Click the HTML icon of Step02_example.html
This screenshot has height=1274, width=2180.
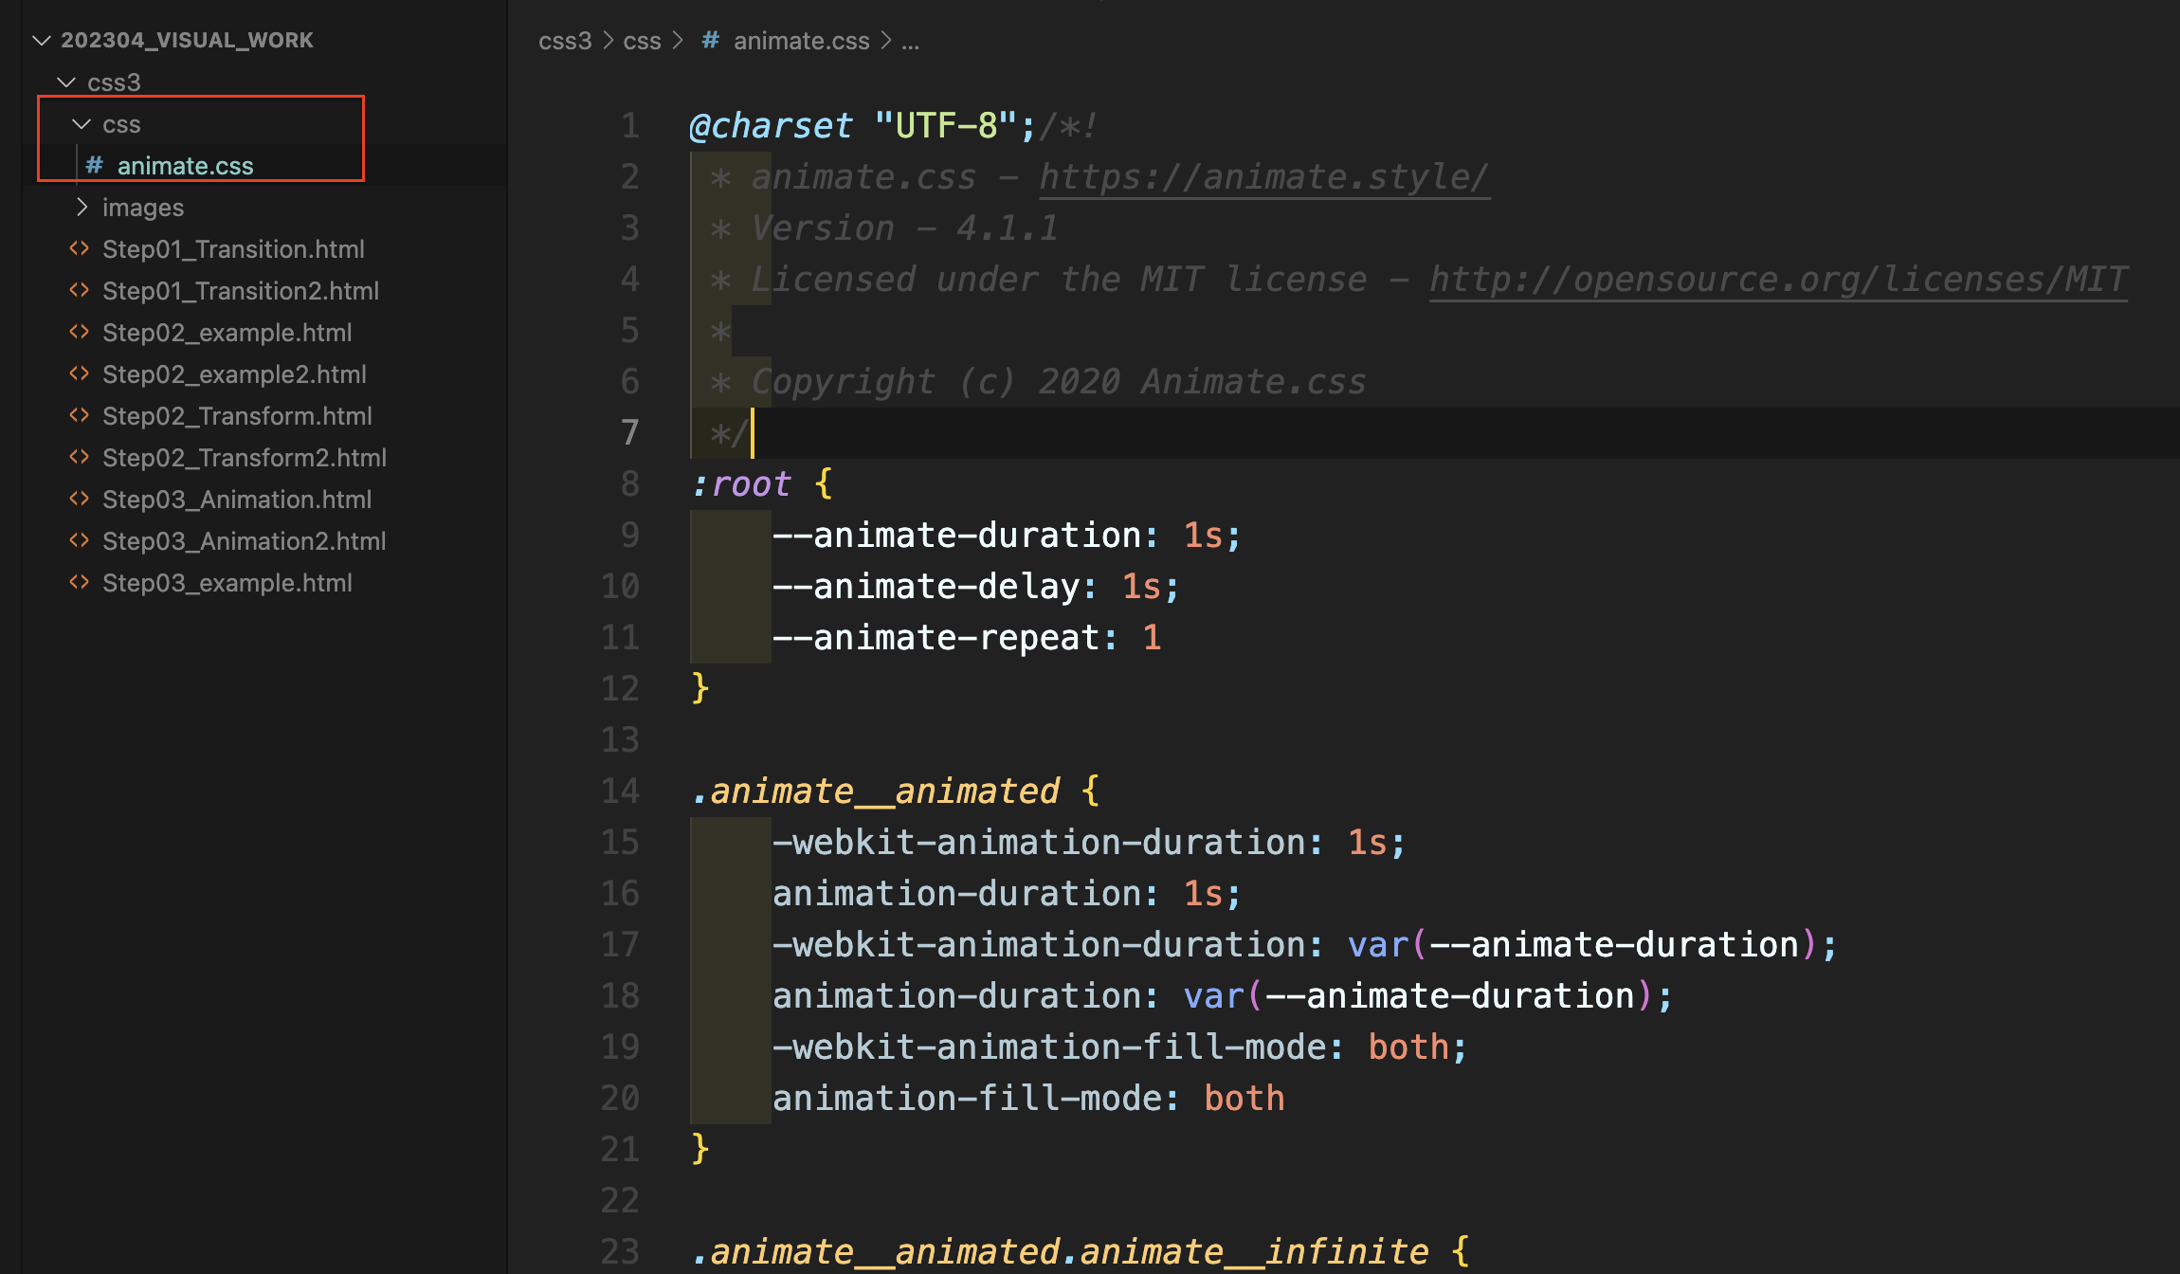click(x=80, y=333)
